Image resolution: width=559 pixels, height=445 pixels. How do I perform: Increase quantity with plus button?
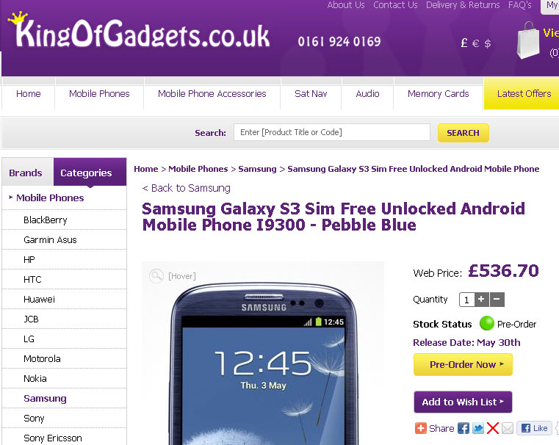[481, 300]
